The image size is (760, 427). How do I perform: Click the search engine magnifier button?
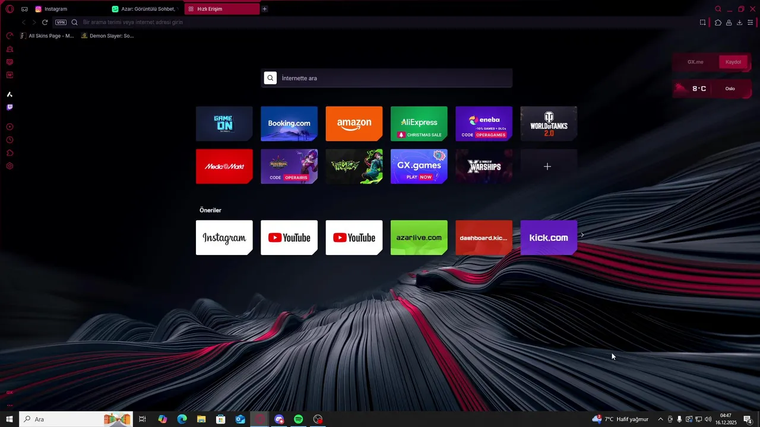tap(270, 78)
